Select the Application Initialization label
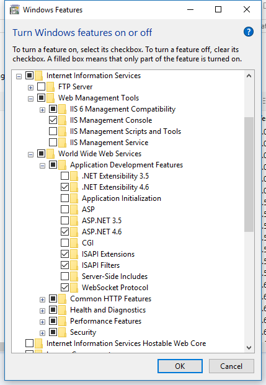The width and height of the screenshot is (266, 385). coord(122,198)
